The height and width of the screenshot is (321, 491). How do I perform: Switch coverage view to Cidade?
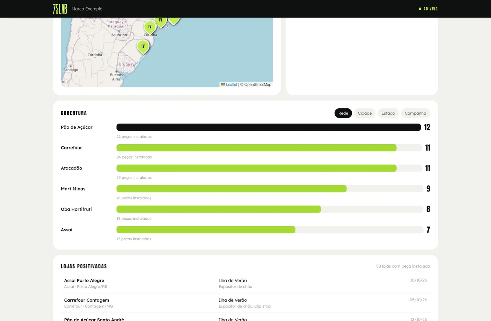point(365,113)
